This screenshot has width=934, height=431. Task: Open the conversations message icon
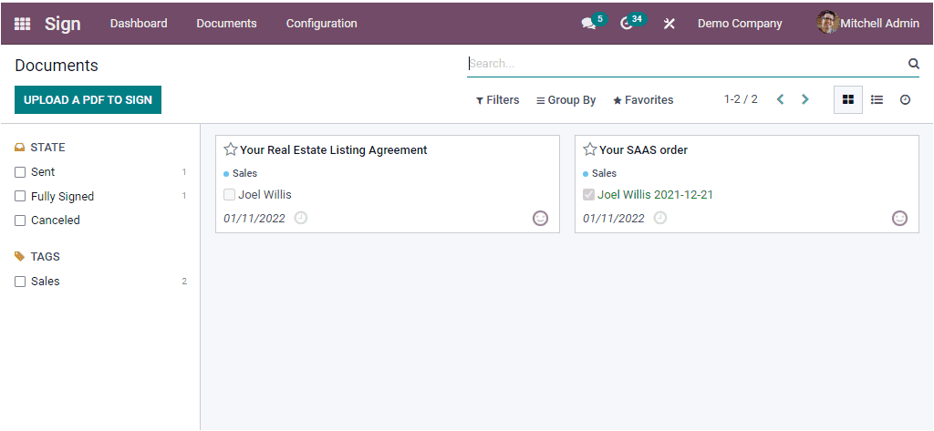[588, 24]
